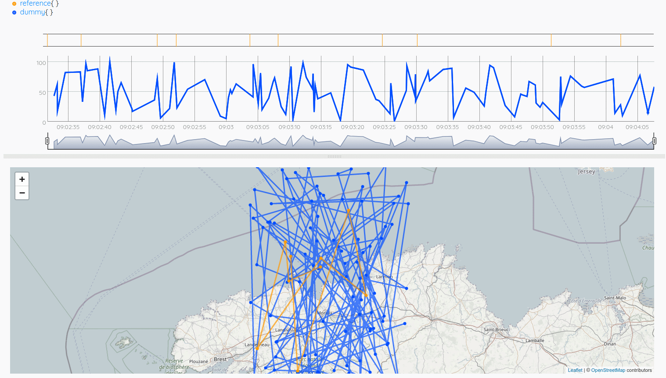This screenshot has width=666, height=378.
Task: Click the Saint-Brieuc label on the map
Action: (x=496, y=329)
